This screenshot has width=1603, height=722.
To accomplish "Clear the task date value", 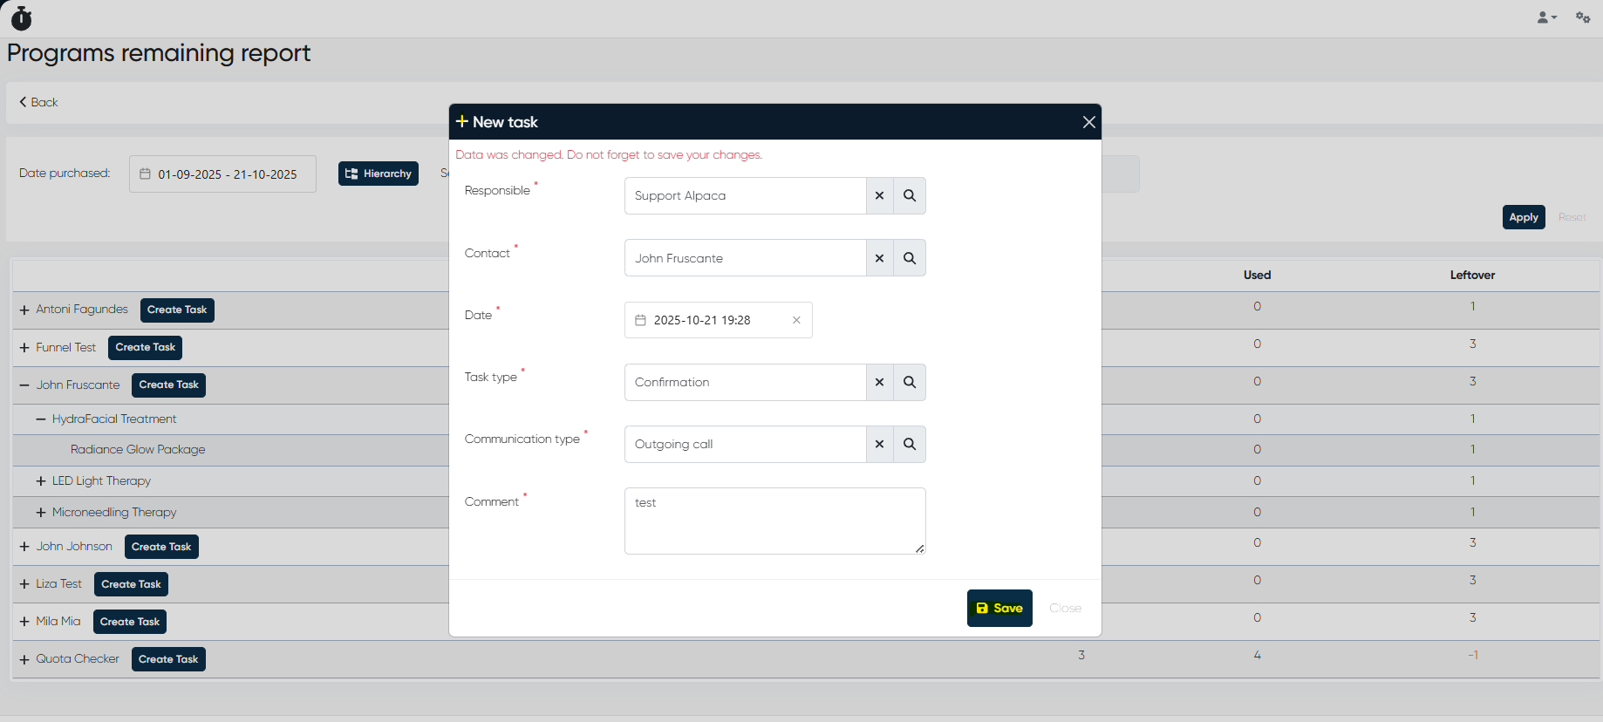I will point(796,320).
